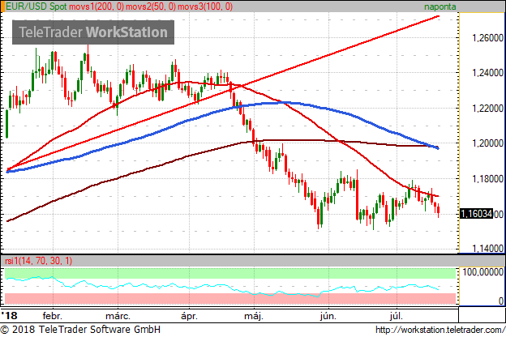
Task: Click the 1,18000 price axis label
Action: pos(487,179)
